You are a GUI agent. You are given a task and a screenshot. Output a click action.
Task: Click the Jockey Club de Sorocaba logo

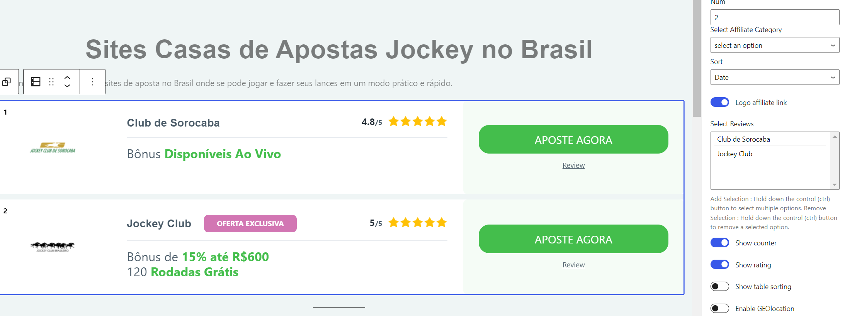tap(53, 148)
